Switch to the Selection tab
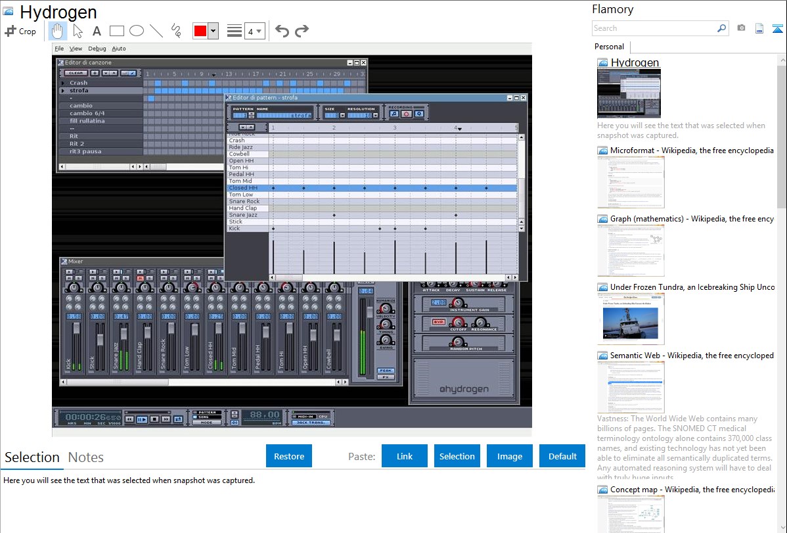 [32, 457]
